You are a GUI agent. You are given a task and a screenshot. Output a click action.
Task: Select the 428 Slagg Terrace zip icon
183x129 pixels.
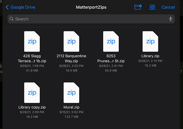[32, 41]
